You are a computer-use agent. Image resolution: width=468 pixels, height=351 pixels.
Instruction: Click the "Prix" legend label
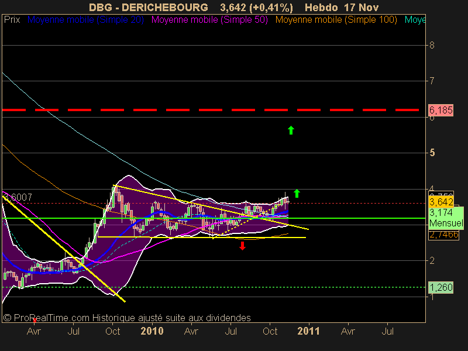(x=12, y=20)
